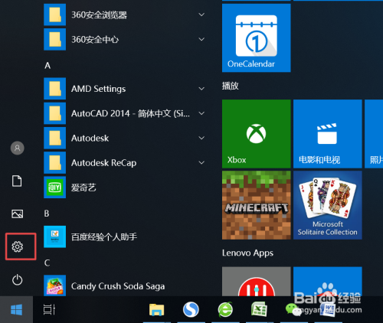Select the Autodesk folder label
Image resolution: width=383 pixels, height=323 pixels.
(90, 138)
